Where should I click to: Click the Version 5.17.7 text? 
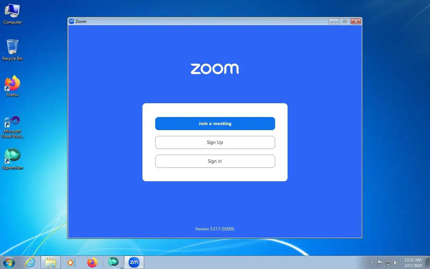(x=215, y=229)
